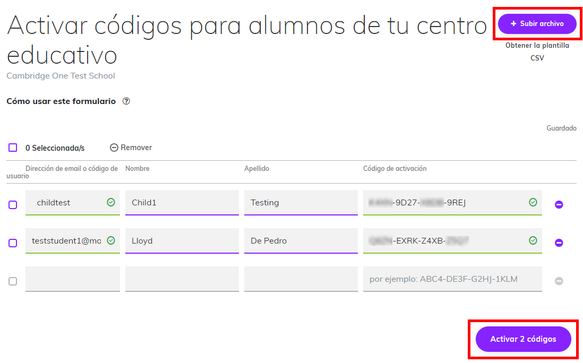Click the Nombre field containing Lloyd
583x363 pixels.
(x=182, y=241)
